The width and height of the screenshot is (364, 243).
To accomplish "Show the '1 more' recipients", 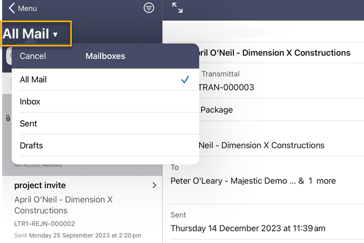I will pyautogui.click(x=322, y=181).
